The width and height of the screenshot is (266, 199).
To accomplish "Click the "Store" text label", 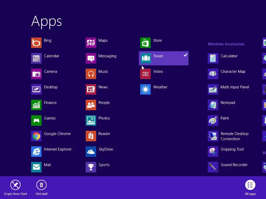I will tap(157, 40).
